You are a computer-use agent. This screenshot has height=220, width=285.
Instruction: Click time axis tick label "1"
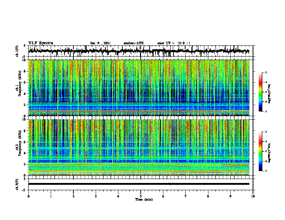coord(51,196)
